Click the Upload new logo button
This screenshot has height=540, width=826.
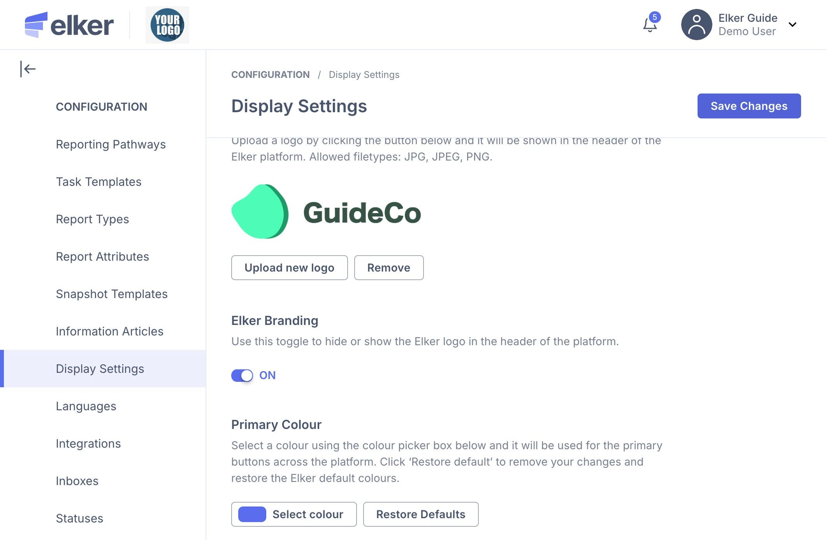coord(289,268)
